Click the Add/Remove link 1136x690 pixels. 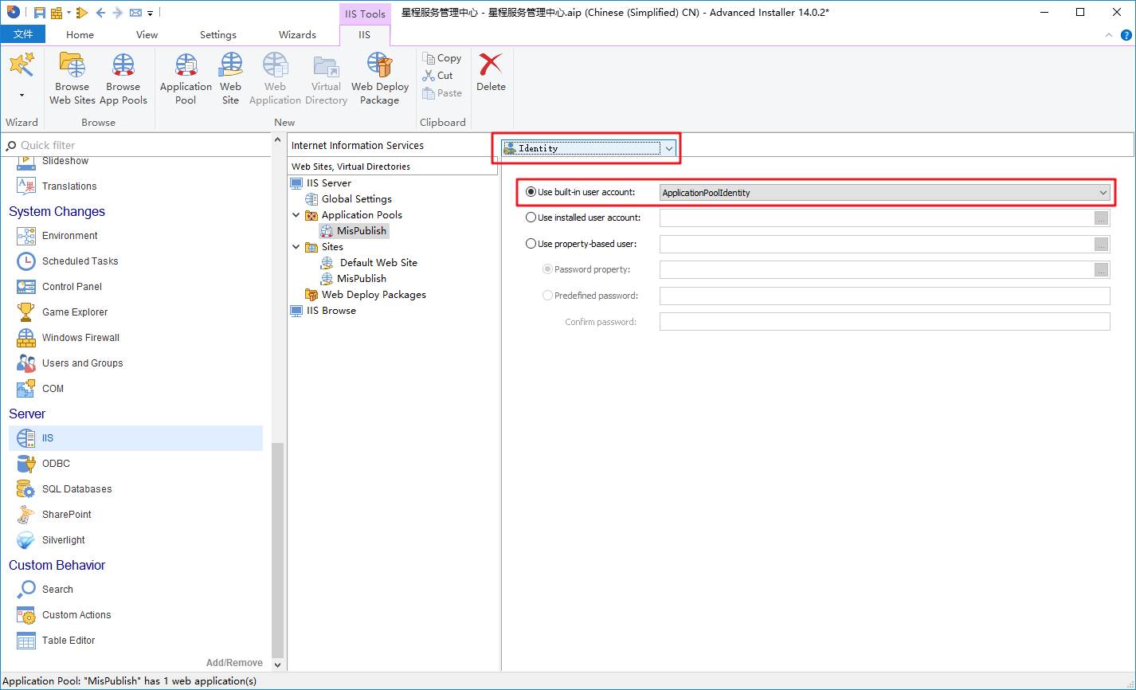(x=234, y=663)
